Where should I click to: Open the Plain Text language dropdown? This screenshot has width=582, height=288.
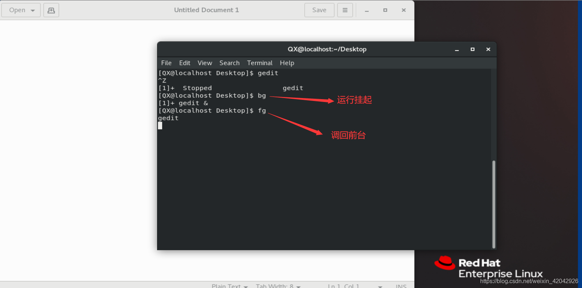(x=230, y=286)
